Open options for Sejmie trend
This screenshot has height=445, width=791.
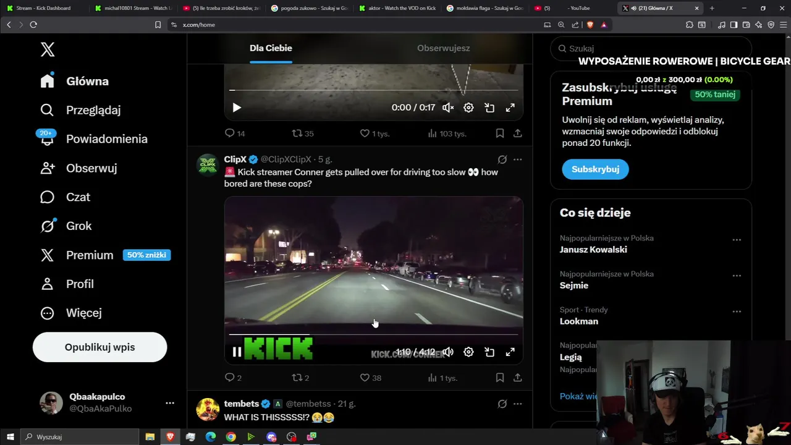tap(737, 276)
